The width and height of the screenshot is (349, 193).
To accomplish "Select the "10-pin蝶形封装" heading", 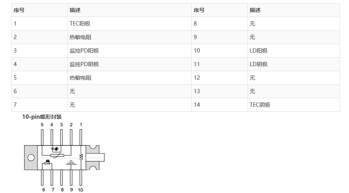I will pyautogui.click(x=42, y=116).
